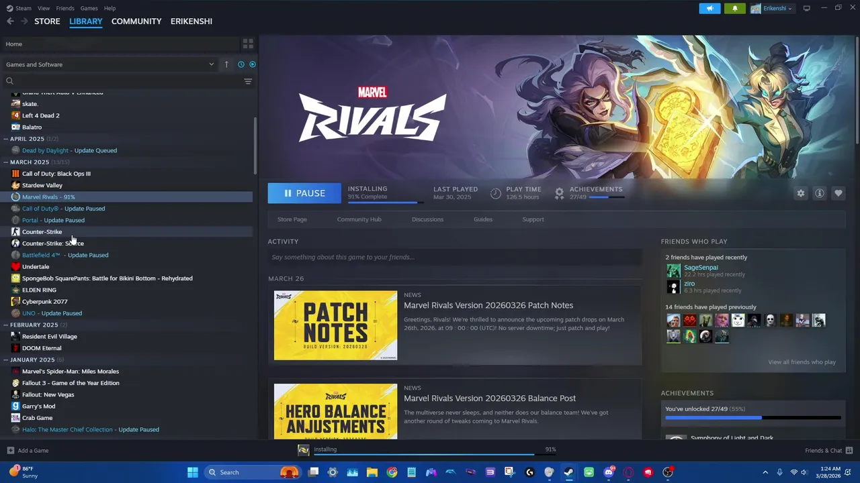Toggle the sort by recent activity clock icon
Viewport: 860px width, 483px height.
coord(241,64)
